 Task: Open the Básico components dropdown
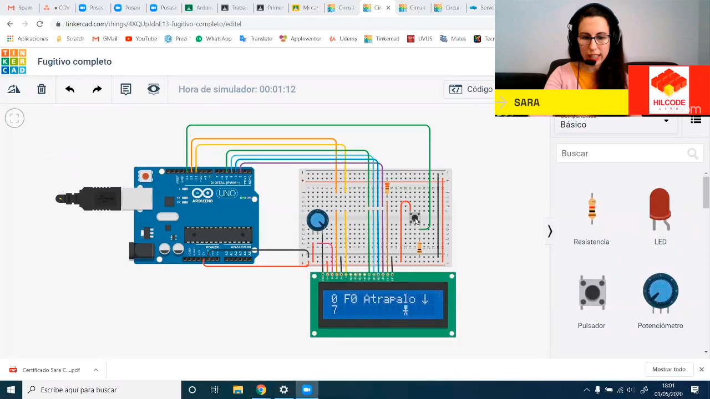(x=615, y=125)
